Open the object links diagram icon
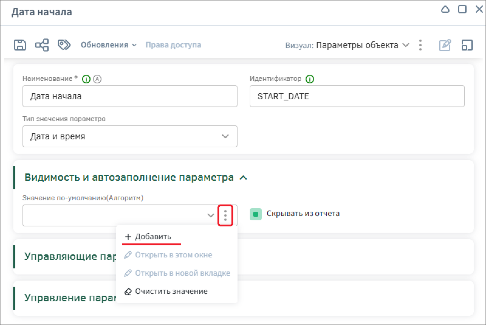The width and height of the screenshot is (486, 325). [42, 45]
